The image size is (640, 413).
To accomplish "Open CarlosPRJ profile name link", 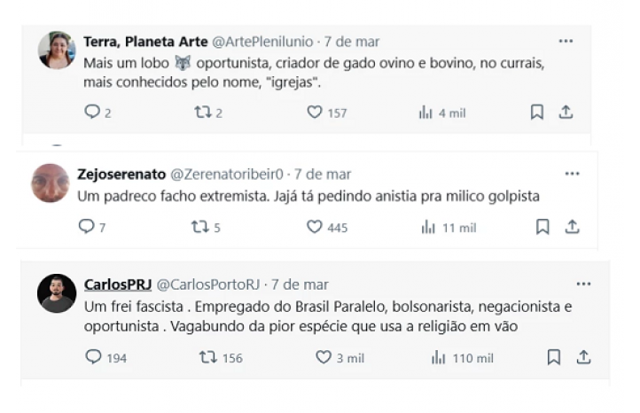I will pyautogui.click(x=118, y=284).
